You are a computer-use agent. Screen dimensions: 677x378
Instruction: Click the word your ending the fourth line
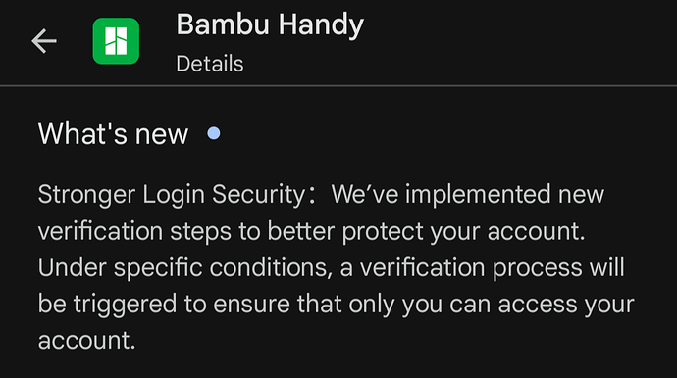click(x=609, y=306)
